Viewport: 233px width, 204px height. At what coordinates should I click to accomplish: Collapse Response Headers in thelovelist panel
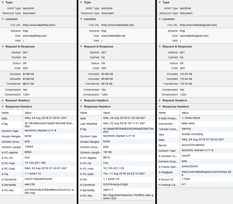81,106
